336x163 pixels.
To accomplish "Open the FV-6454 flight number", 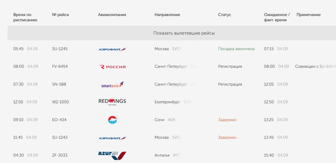I will 60,66.
